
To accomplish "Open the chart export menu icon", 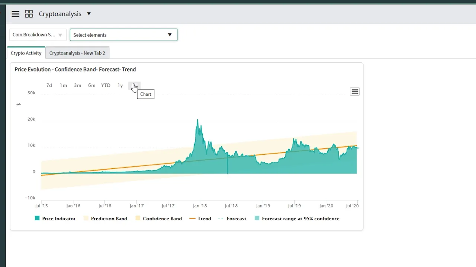I will (354, 91).
